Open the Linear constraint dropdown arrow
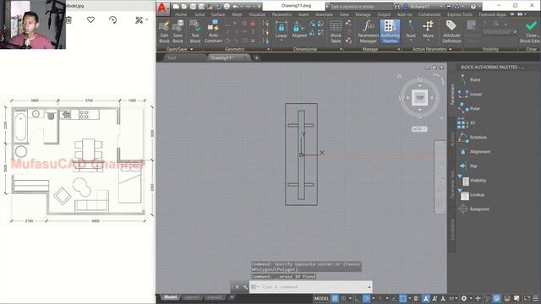 [281, 40]
